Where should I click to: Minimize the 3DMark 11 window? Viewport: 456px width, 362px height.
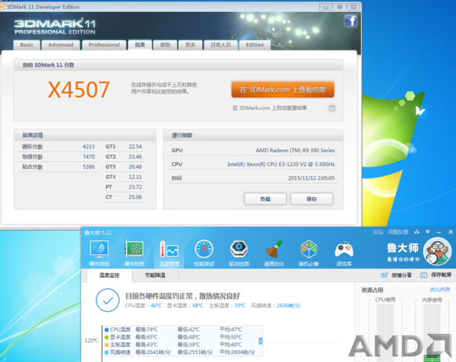point(325,7)
